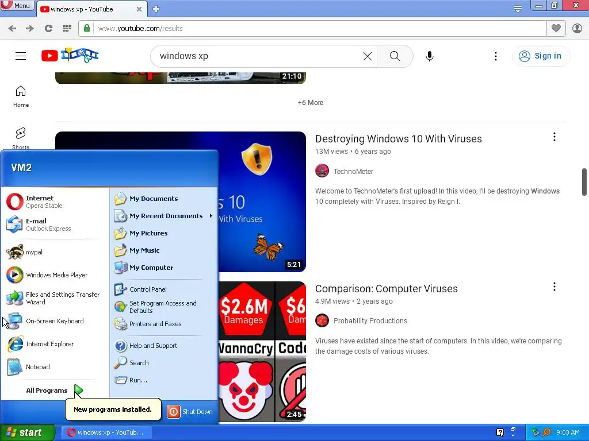Open YouTube settings three-dot menu

pos(496,56)
